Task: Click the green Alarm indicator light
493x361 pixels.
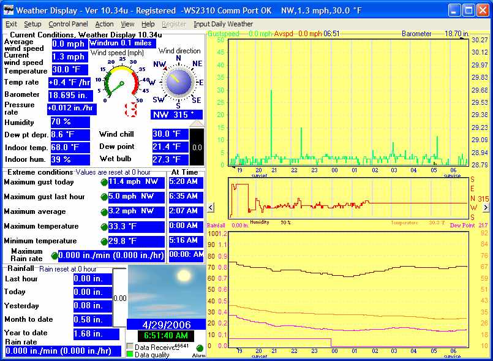Action: pos(199,348)
